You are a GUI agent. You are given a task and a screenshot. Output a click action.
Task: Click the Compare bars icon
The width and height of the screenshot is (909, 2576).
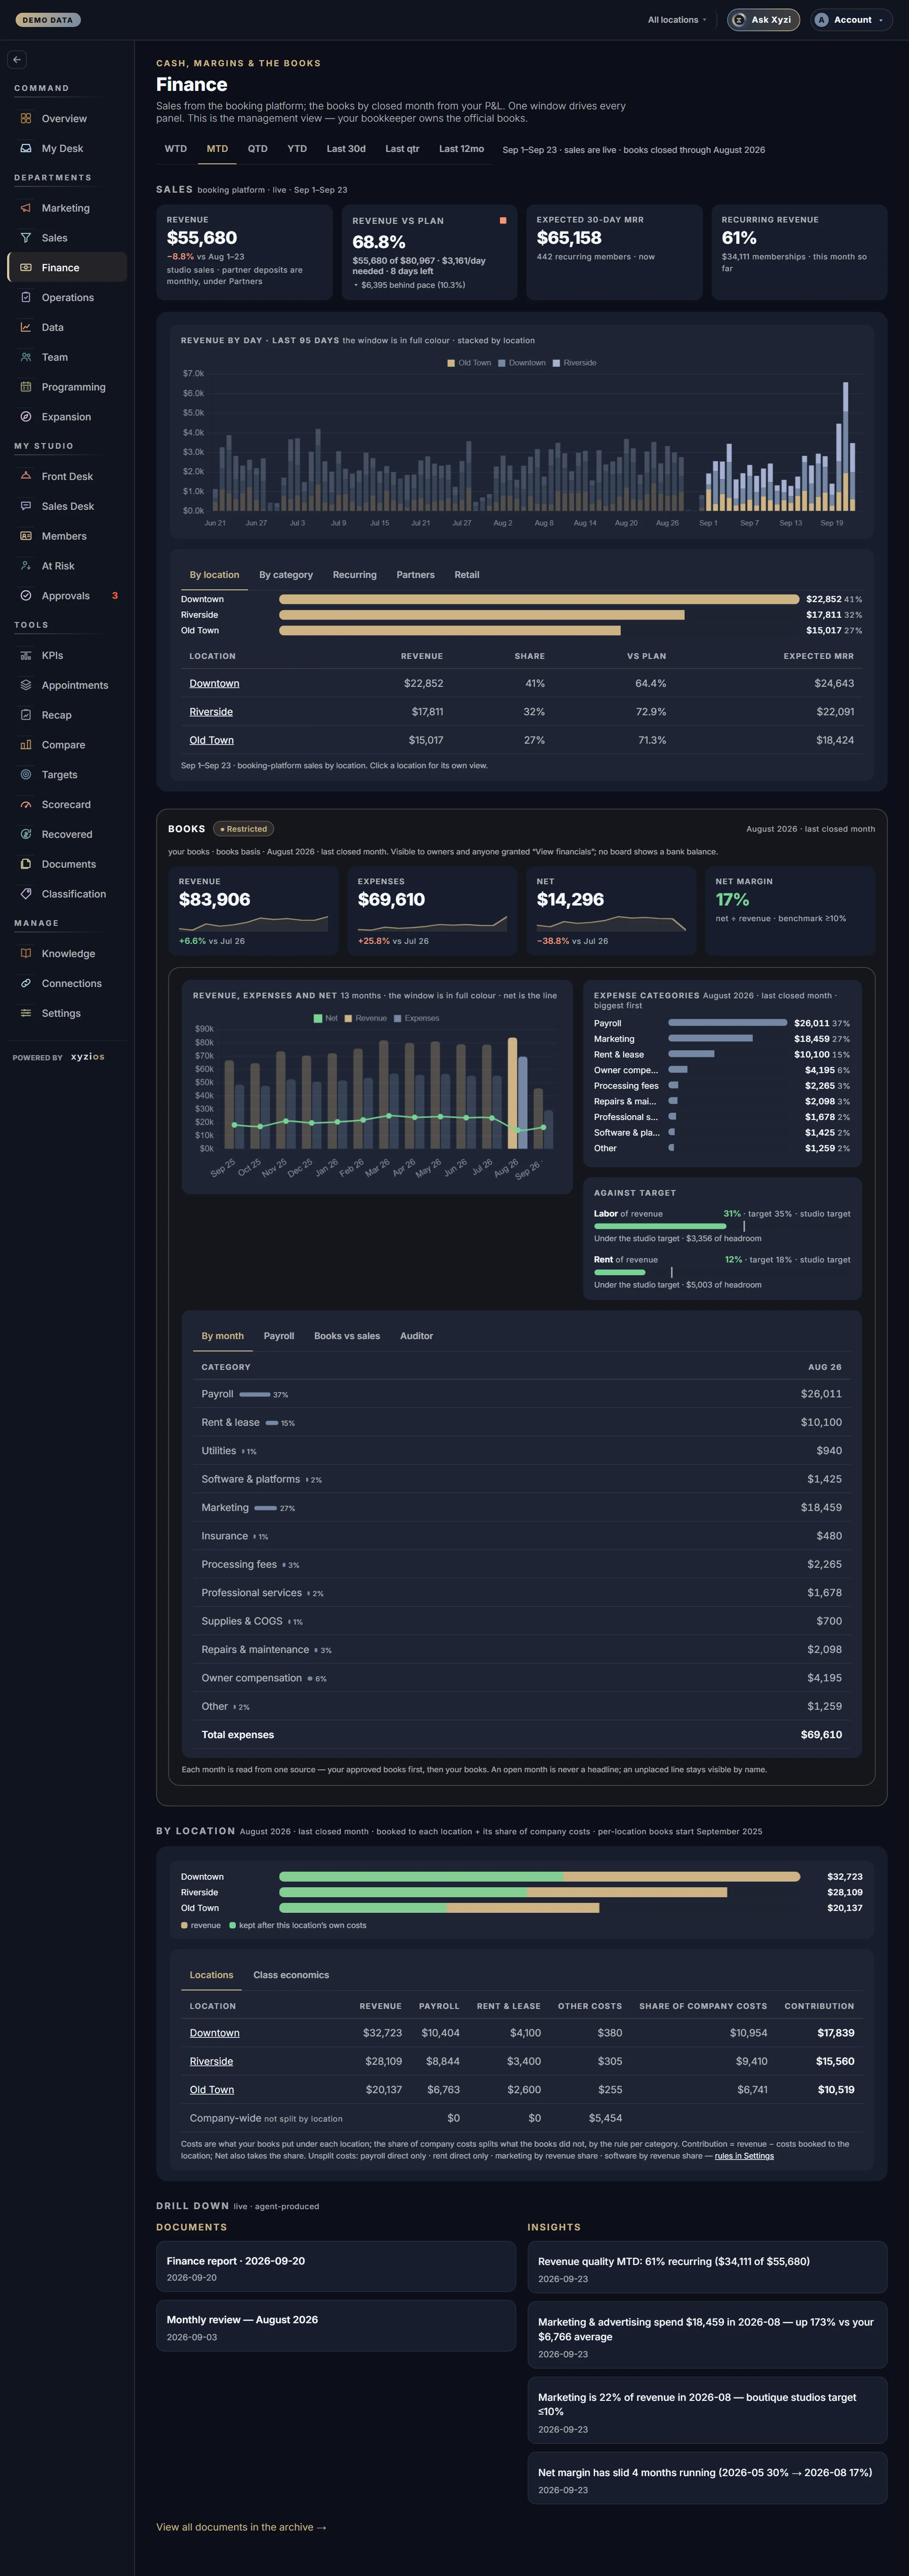[x=26, y=745]
